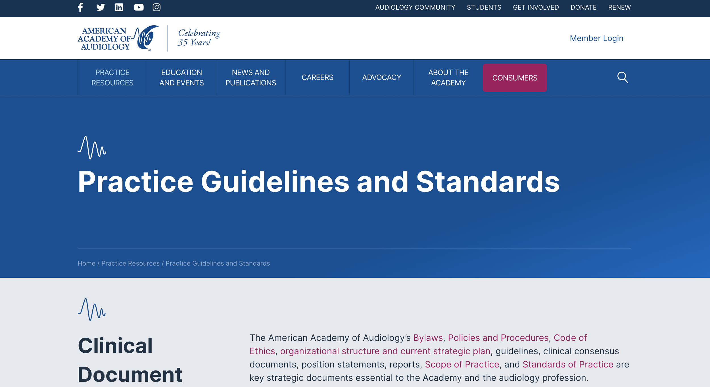Image resolution: width=710 pixels, height=387 pixels.
Task: Click the American Academy of Audiology logo
Action: (118, 38)
